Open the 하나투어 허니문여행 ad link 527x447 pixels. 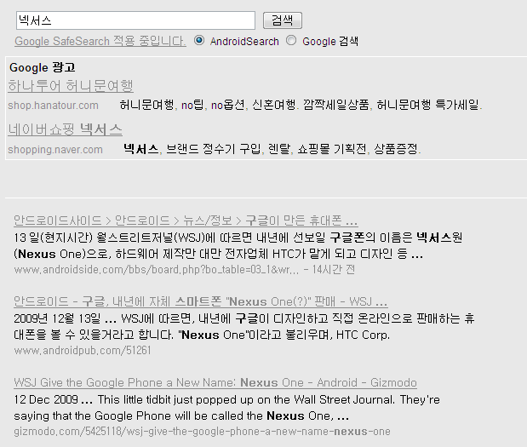[x=71, y=86]
